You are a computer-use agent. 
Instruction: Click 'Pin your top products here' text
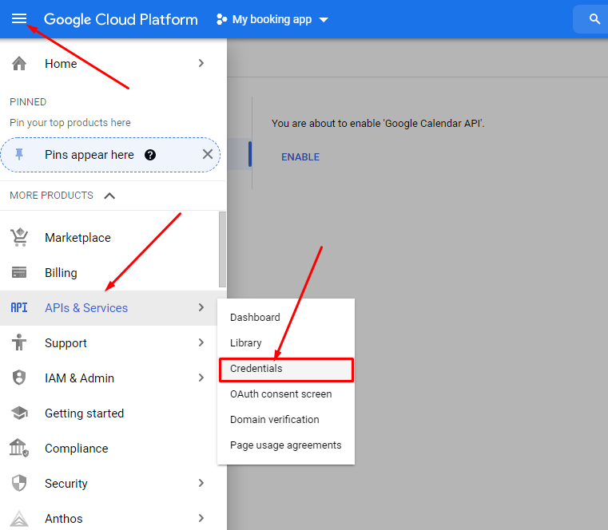[x=70, y=123]
